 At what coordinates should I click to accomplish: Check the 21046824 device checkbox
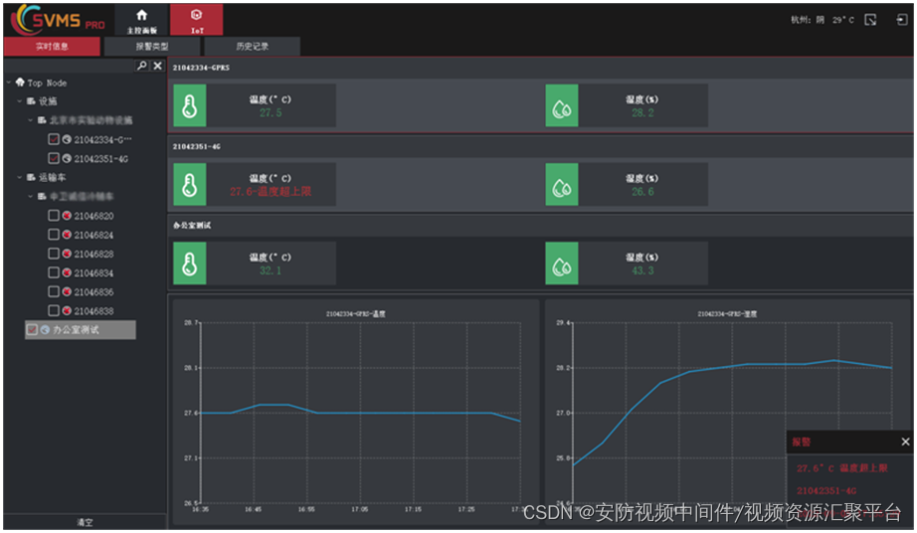click(x=54, y=235)
